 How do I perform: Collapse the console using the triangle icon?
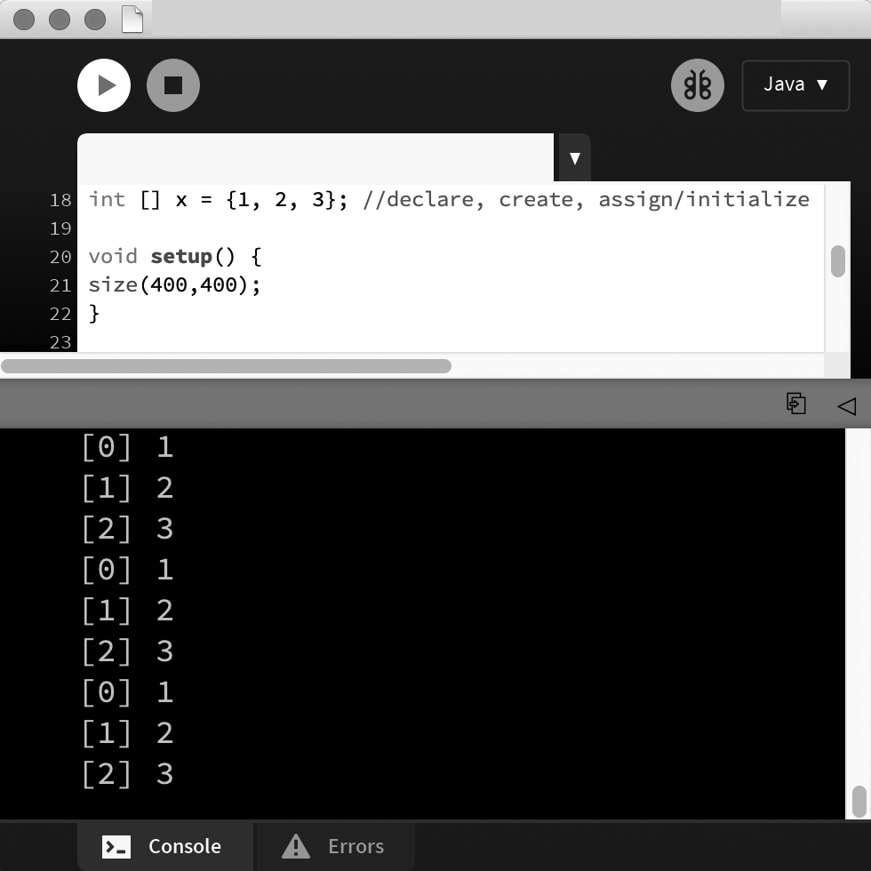tap(846, 406)
